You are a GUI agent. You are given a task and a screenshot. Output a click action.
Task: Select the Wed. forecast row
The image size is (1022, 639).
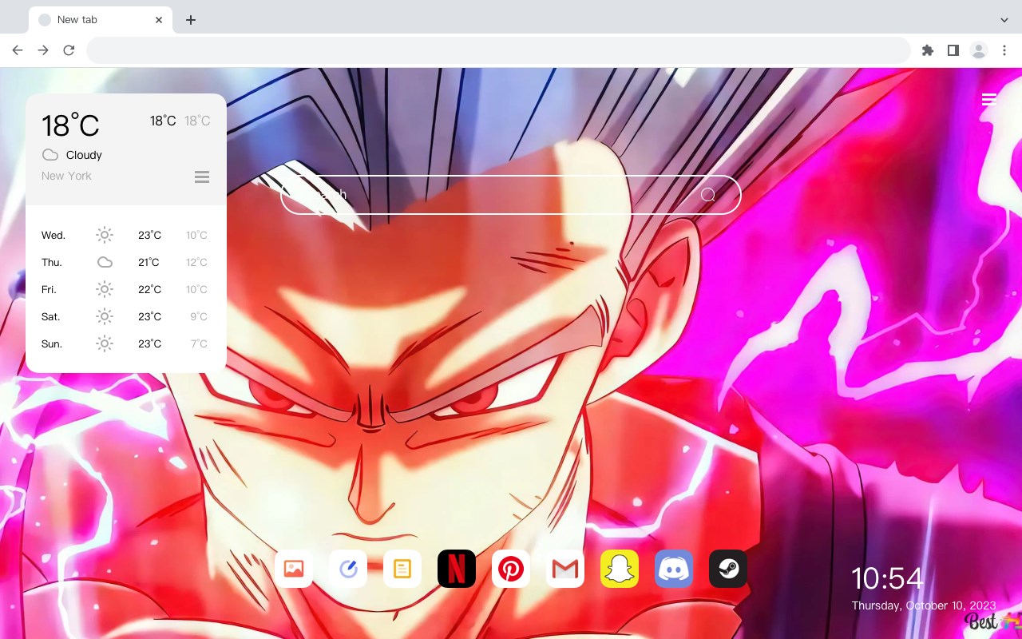[126, 235]
